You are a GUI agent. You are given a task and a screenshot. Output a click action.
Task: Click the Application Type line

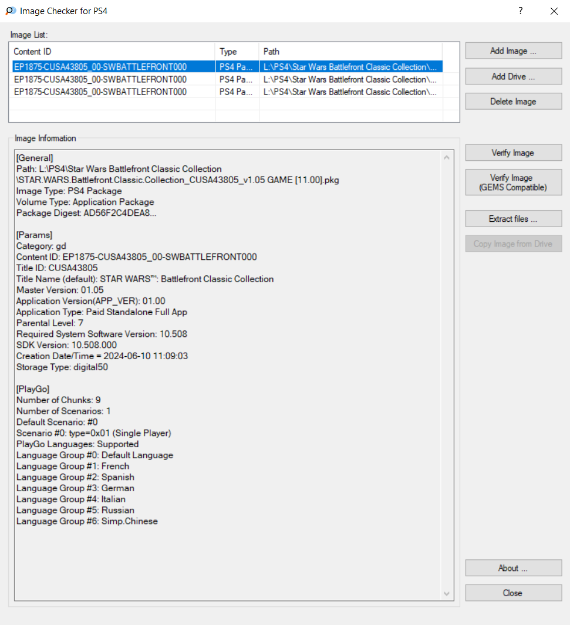pos(102,312)
